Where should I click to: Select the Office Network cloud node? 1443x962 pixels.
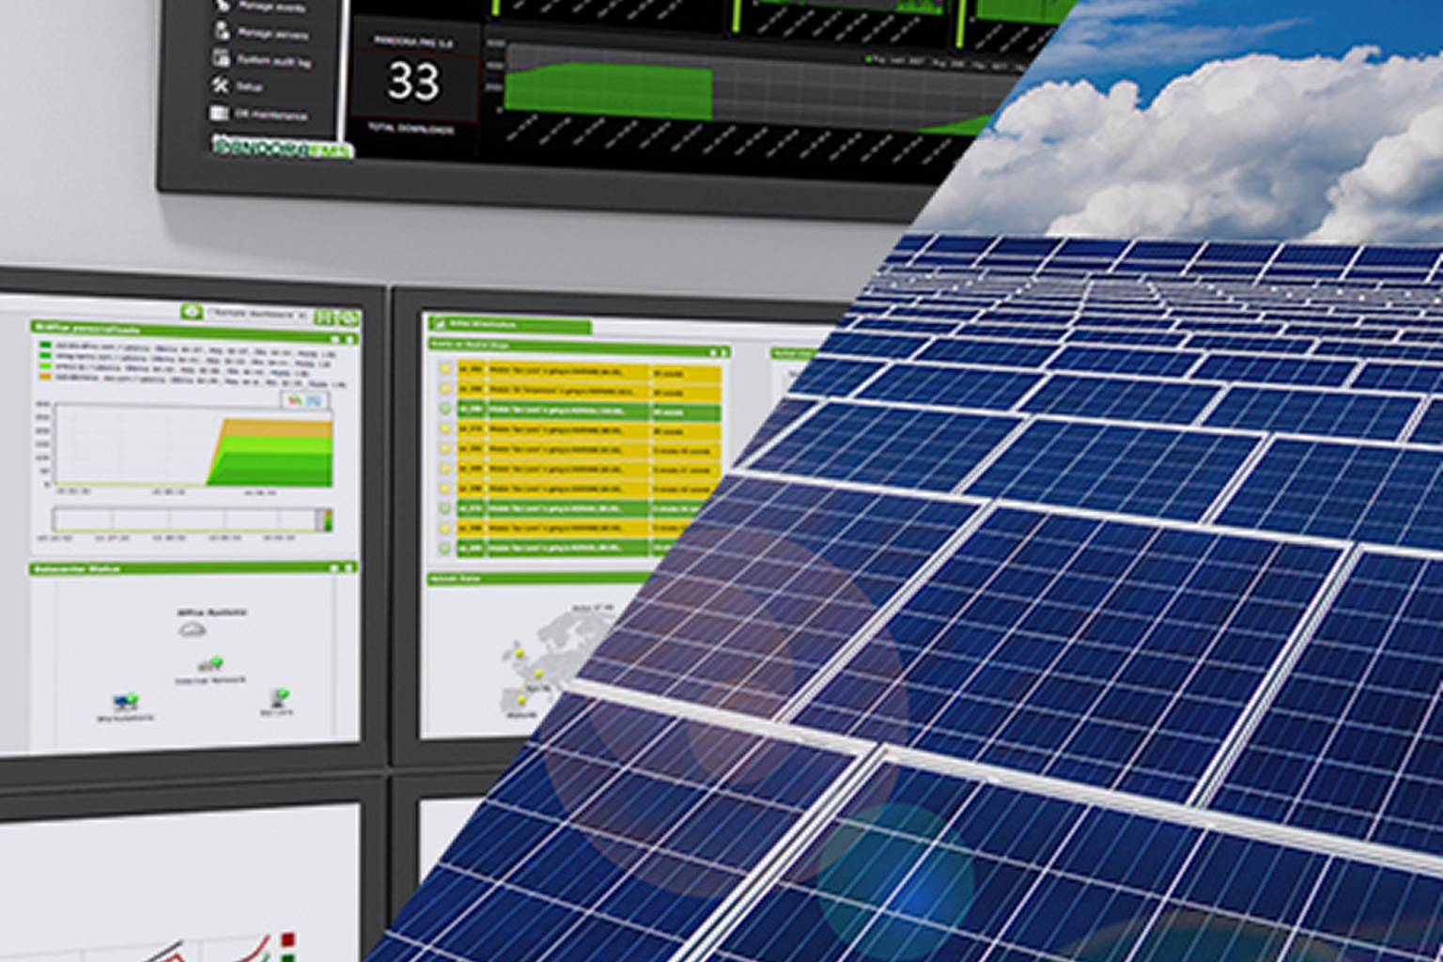tap(192, 629)
